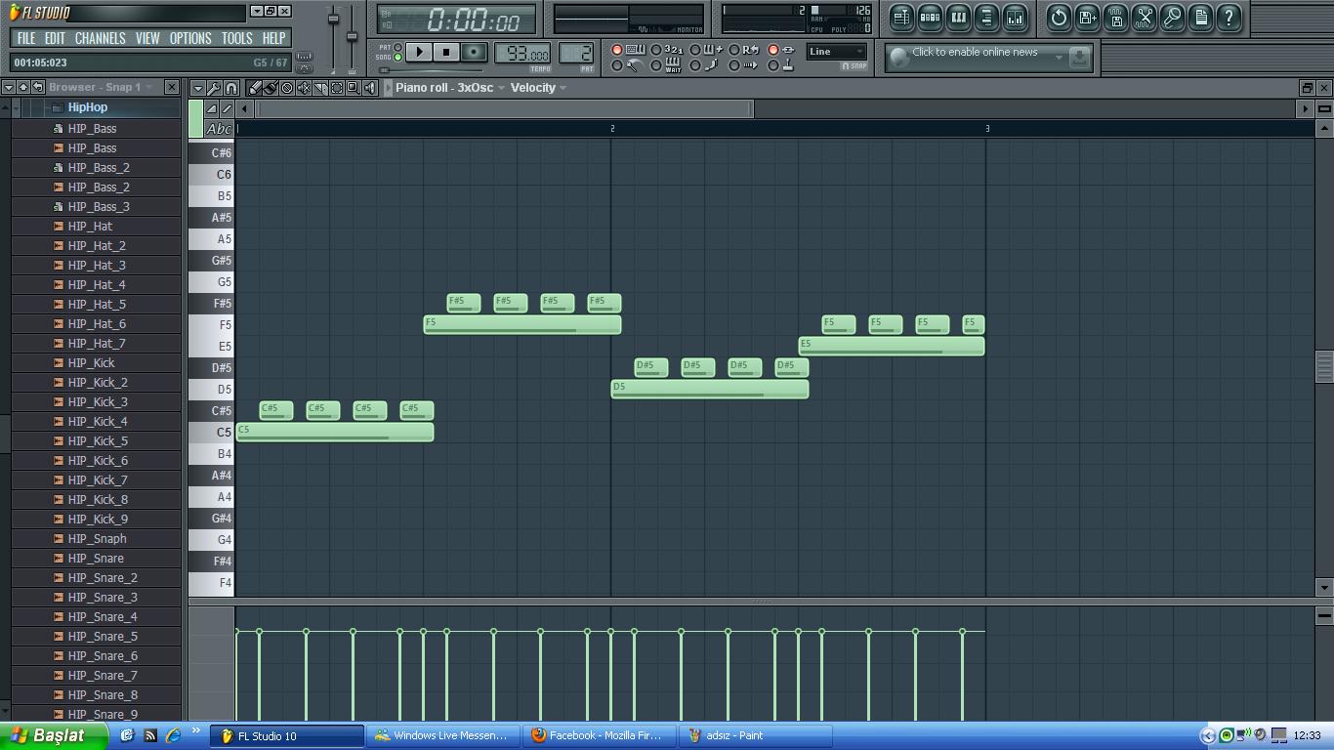Image resolution: width=1334 pixels, height=750 pixels.
Task: Open piano roll wrench tools menu
Action: pos(214,88)
